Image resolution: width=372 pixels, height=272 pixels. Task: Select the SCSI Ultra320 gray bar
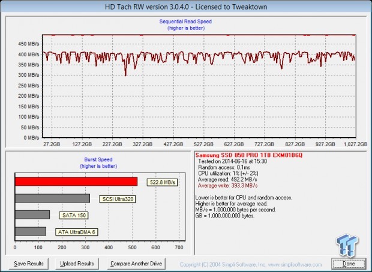(52, 198)
